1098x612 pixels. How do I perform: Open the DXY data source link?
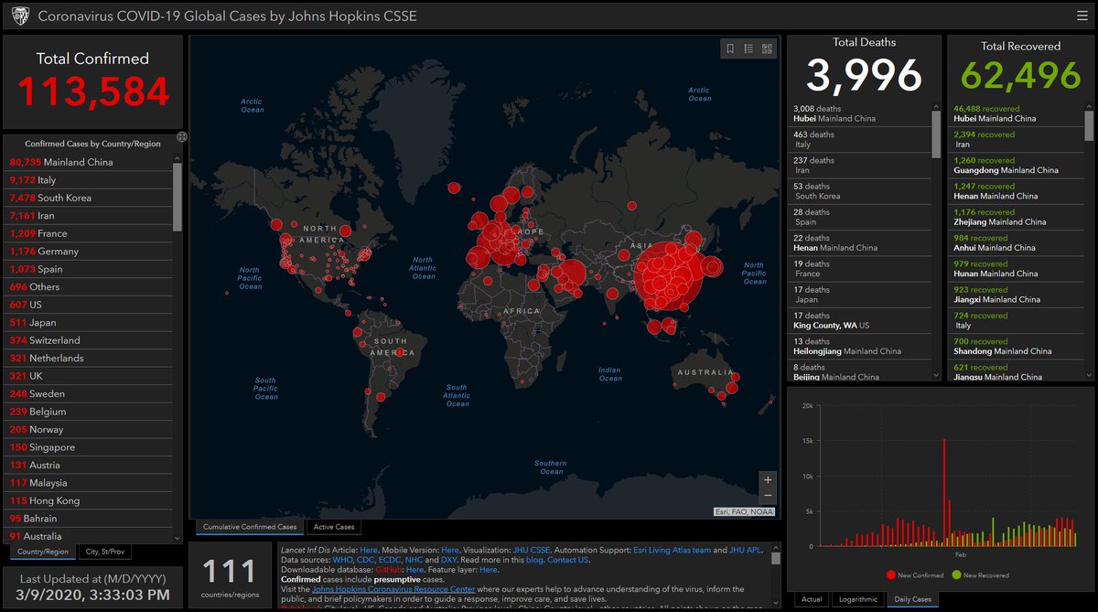point(449,559)
